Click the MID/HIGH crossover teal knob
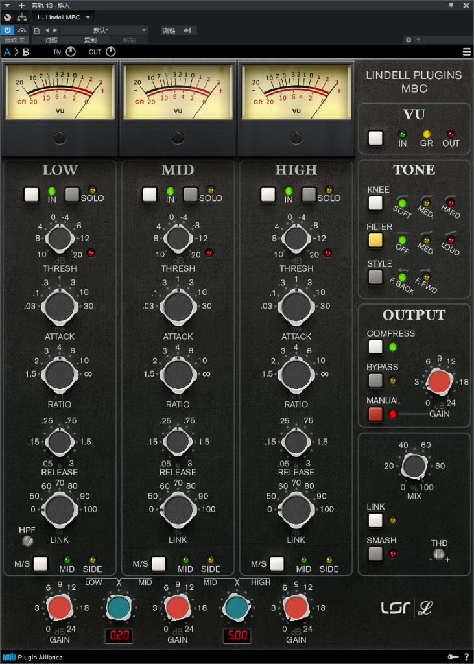The image size is (474, 664). (237, 607)
